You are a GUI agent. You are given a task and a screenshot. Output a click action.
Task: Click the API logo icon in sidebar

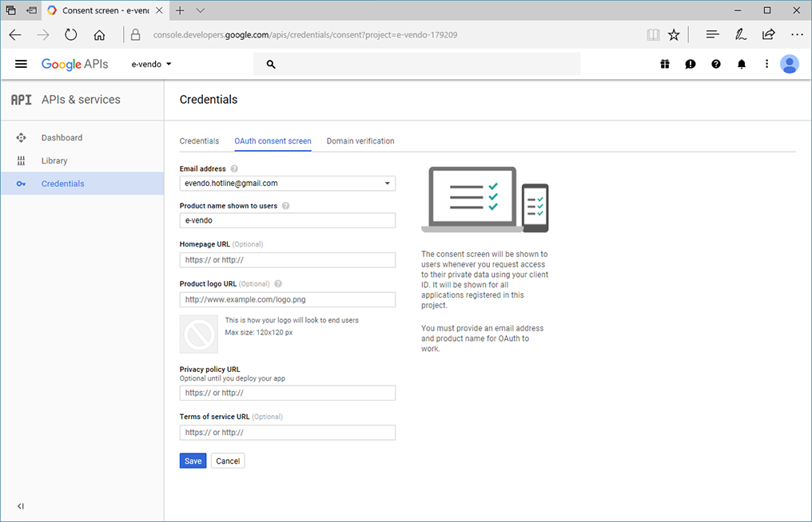click(22, 100)
